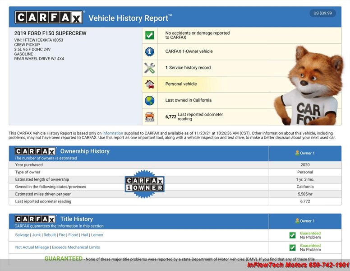Click the blue 1-Owner badge icon
Screen dimensions: 350x271
pos(149,51)
